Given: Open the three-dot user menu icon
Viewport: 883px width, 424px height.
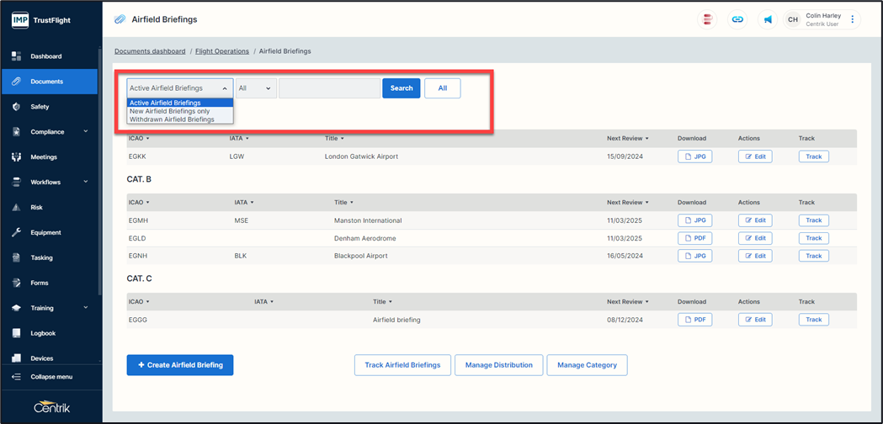Looking at the screenshot, I should point(852,19).
